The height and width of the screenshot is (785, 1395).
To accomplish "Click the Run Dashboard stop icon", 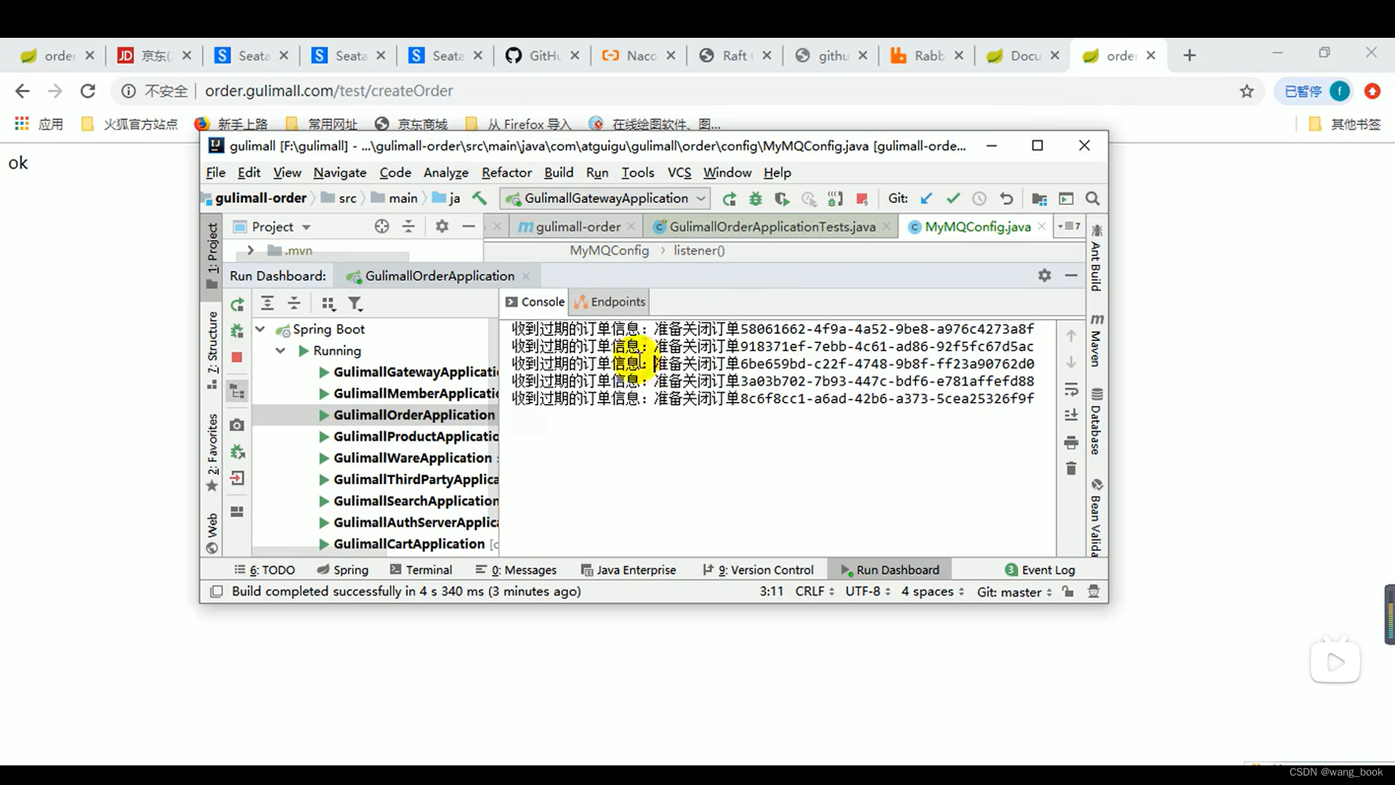I will coord(237,358).
